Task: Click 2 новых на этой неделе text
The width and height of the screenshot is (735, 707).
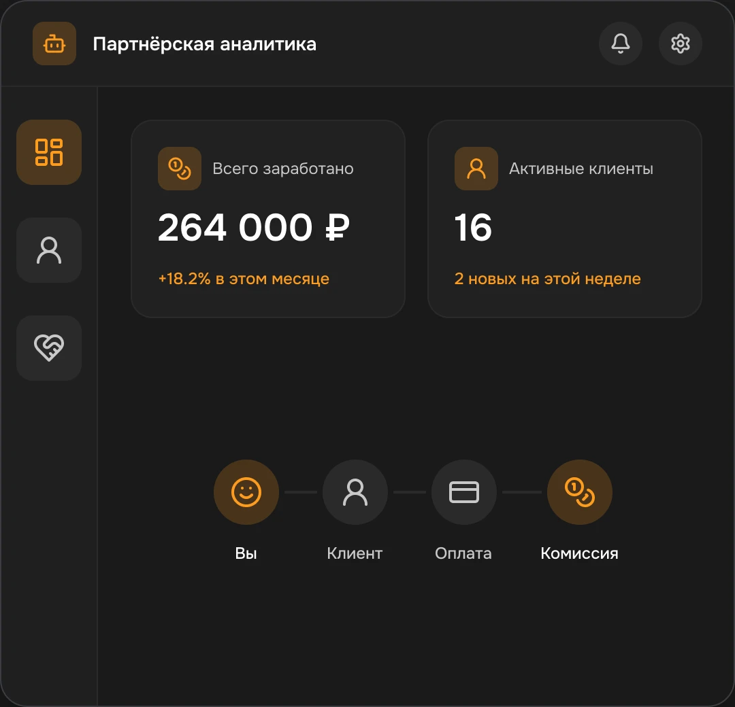Action: (547, 279)
